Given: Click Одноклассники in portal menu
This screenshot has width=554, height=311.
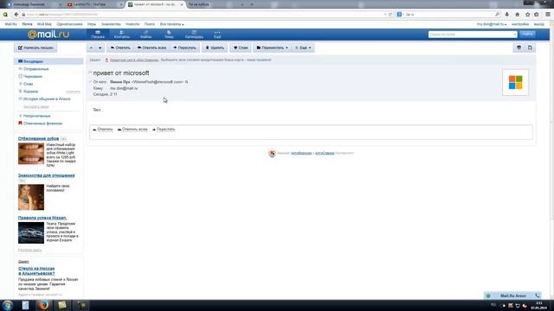Looking at the screenshot, I should click(69, 24).
